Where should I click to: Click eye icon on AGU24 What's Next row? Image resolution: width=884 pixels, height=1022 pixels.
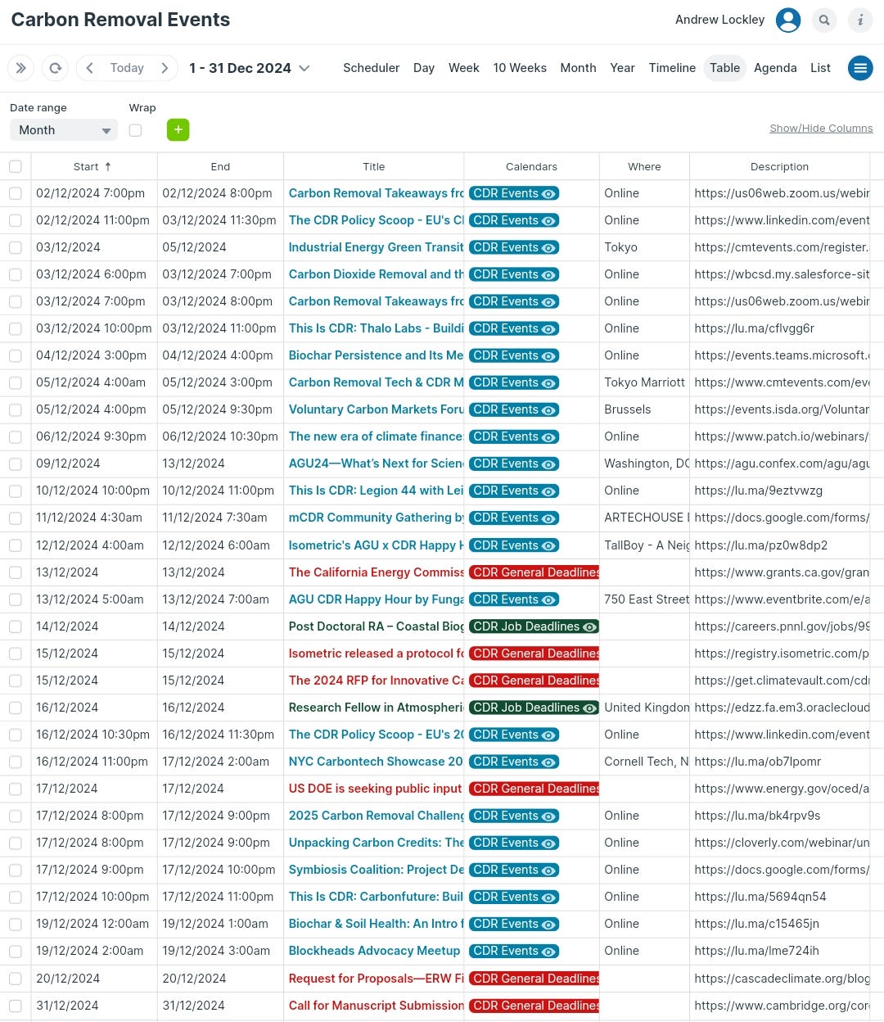point(549,464)
